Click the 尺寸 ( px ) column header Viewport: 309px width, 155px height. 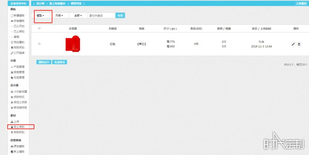pyautogui.click(x=170, y=29)
